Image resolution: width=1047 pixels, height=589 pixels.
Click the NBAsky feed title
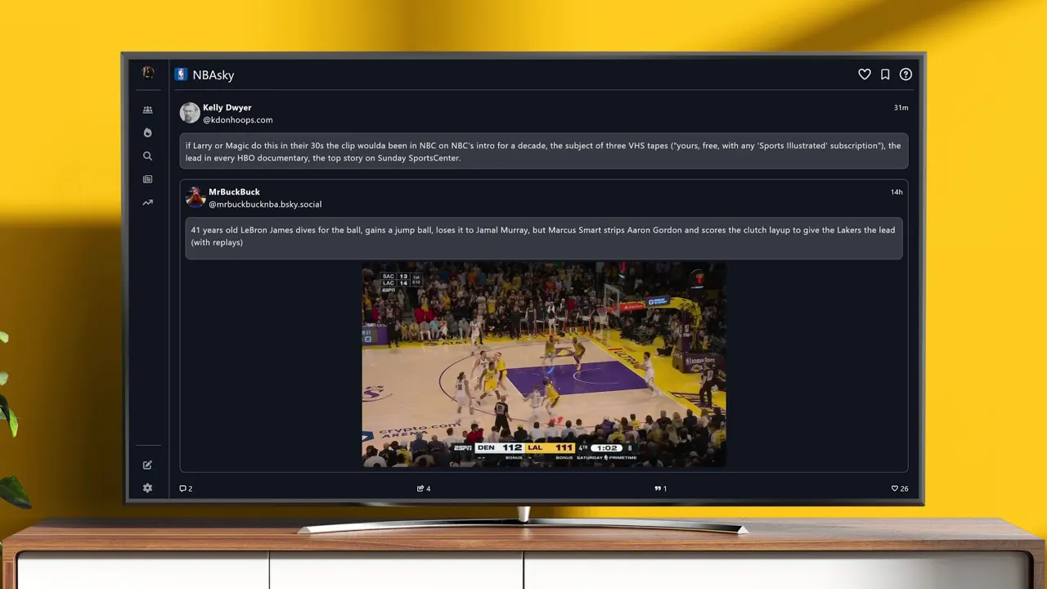pyautogui.click(x=213, y=74)
